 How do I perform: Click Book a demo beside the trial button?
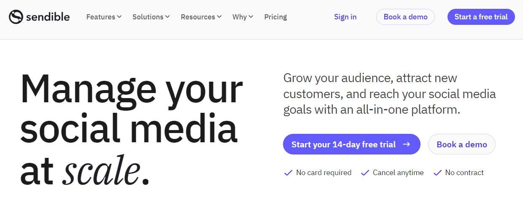tap(461, 144)
